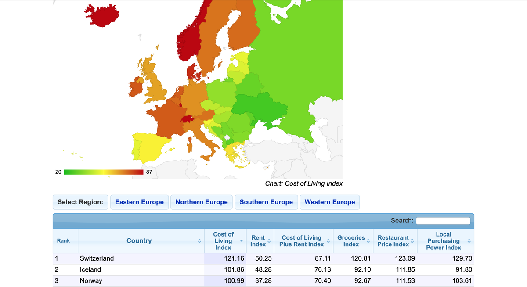
Task: Sort arrows on Groceries Index column
Action: pos(368,241)
